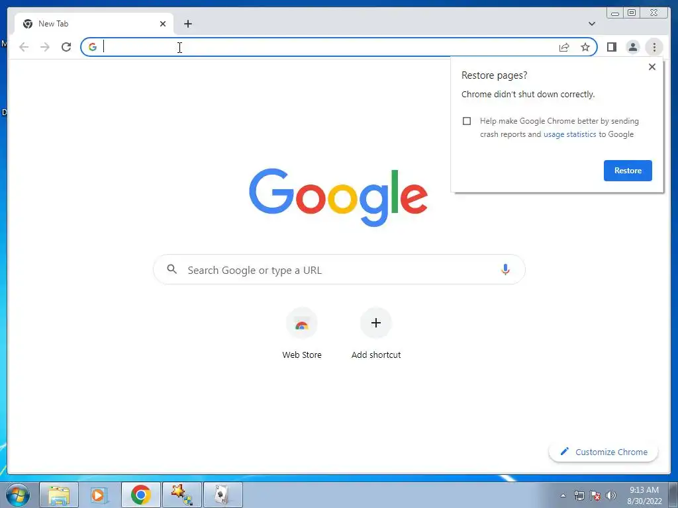The width and height of the screenshot is (678, 508).
Task: Check the send crash reports checkbox
Action: (467, 121)
